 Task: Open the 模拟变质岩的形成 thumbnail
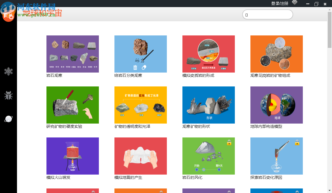point(208,54)
